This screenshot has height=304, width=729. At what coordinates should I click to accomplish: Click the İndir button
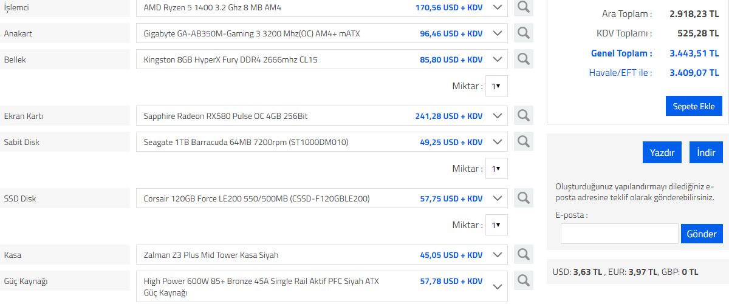click(706, 152)
